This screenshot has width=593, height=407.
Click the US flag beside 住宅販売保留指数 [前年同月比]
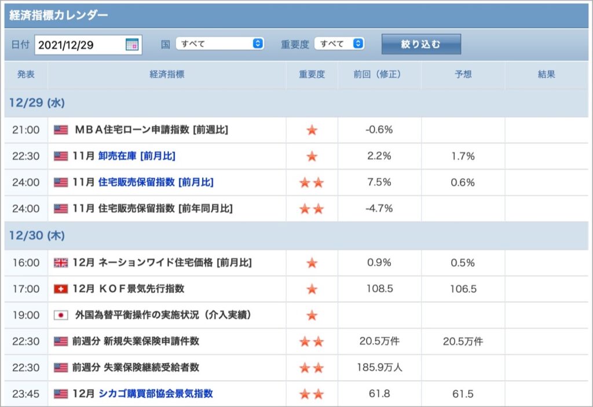tap(60, 209)
